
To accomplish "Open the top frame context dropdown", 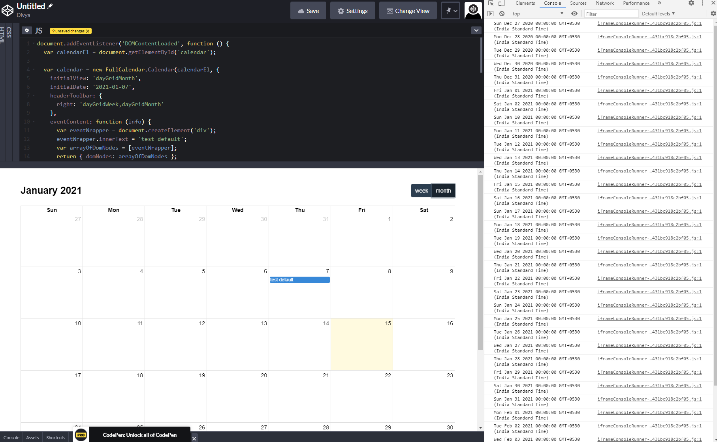I will pos(537,13).
